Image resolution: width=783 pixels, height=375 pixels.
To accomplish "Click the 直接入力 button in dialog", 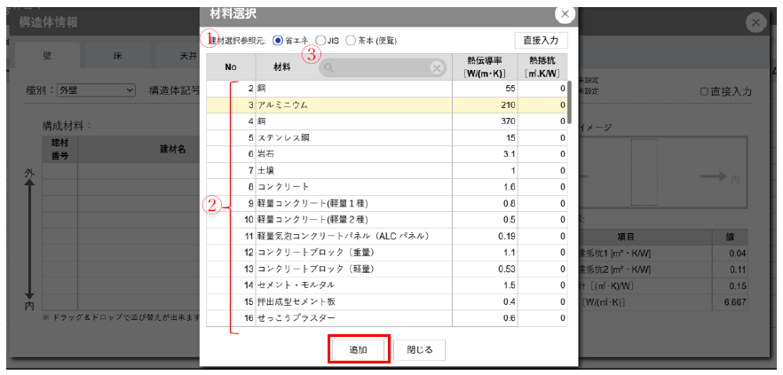I will point(541,40).
